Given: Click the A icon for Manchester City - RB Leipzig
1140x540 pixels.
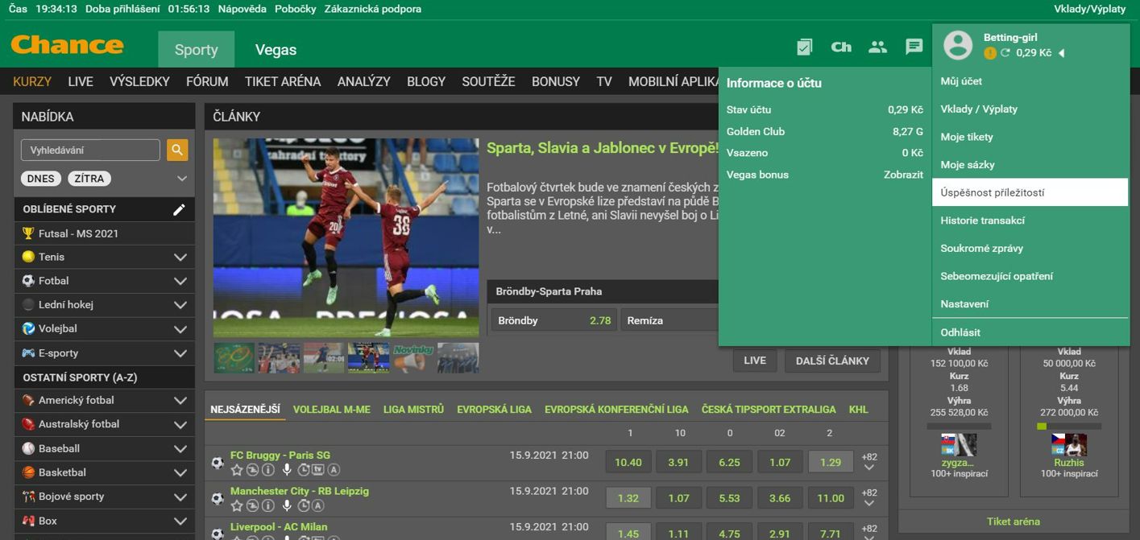Looking at the screenshot, I should [x=318, y=506].
